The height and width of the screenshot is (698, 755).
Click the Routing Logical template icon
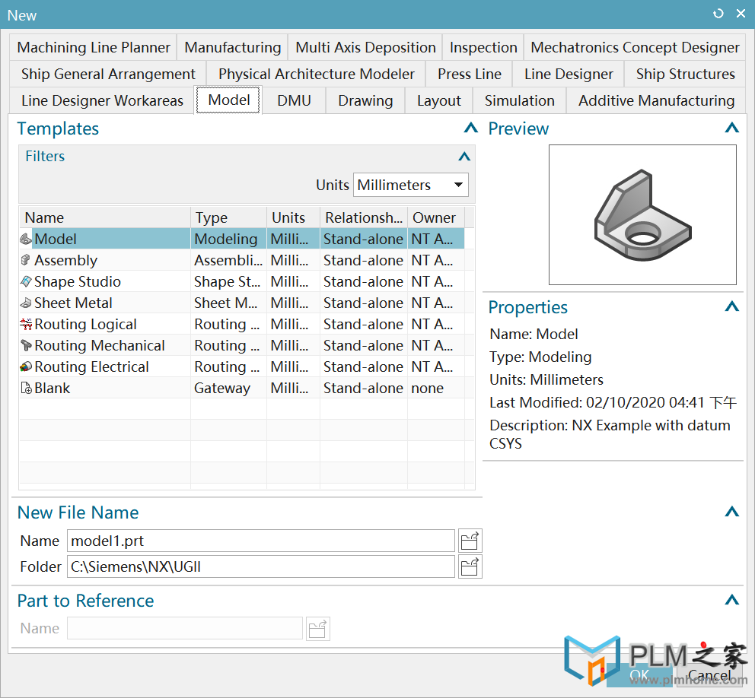(26, 324)
